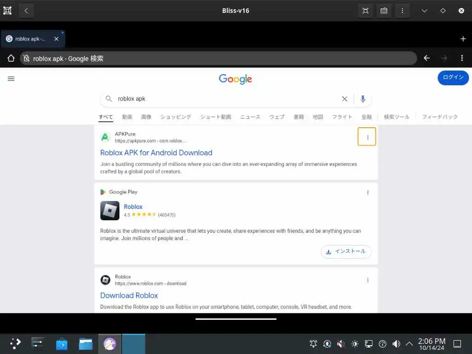Open the browser three-dot menu
472x354 pixels.
(462, 58)
